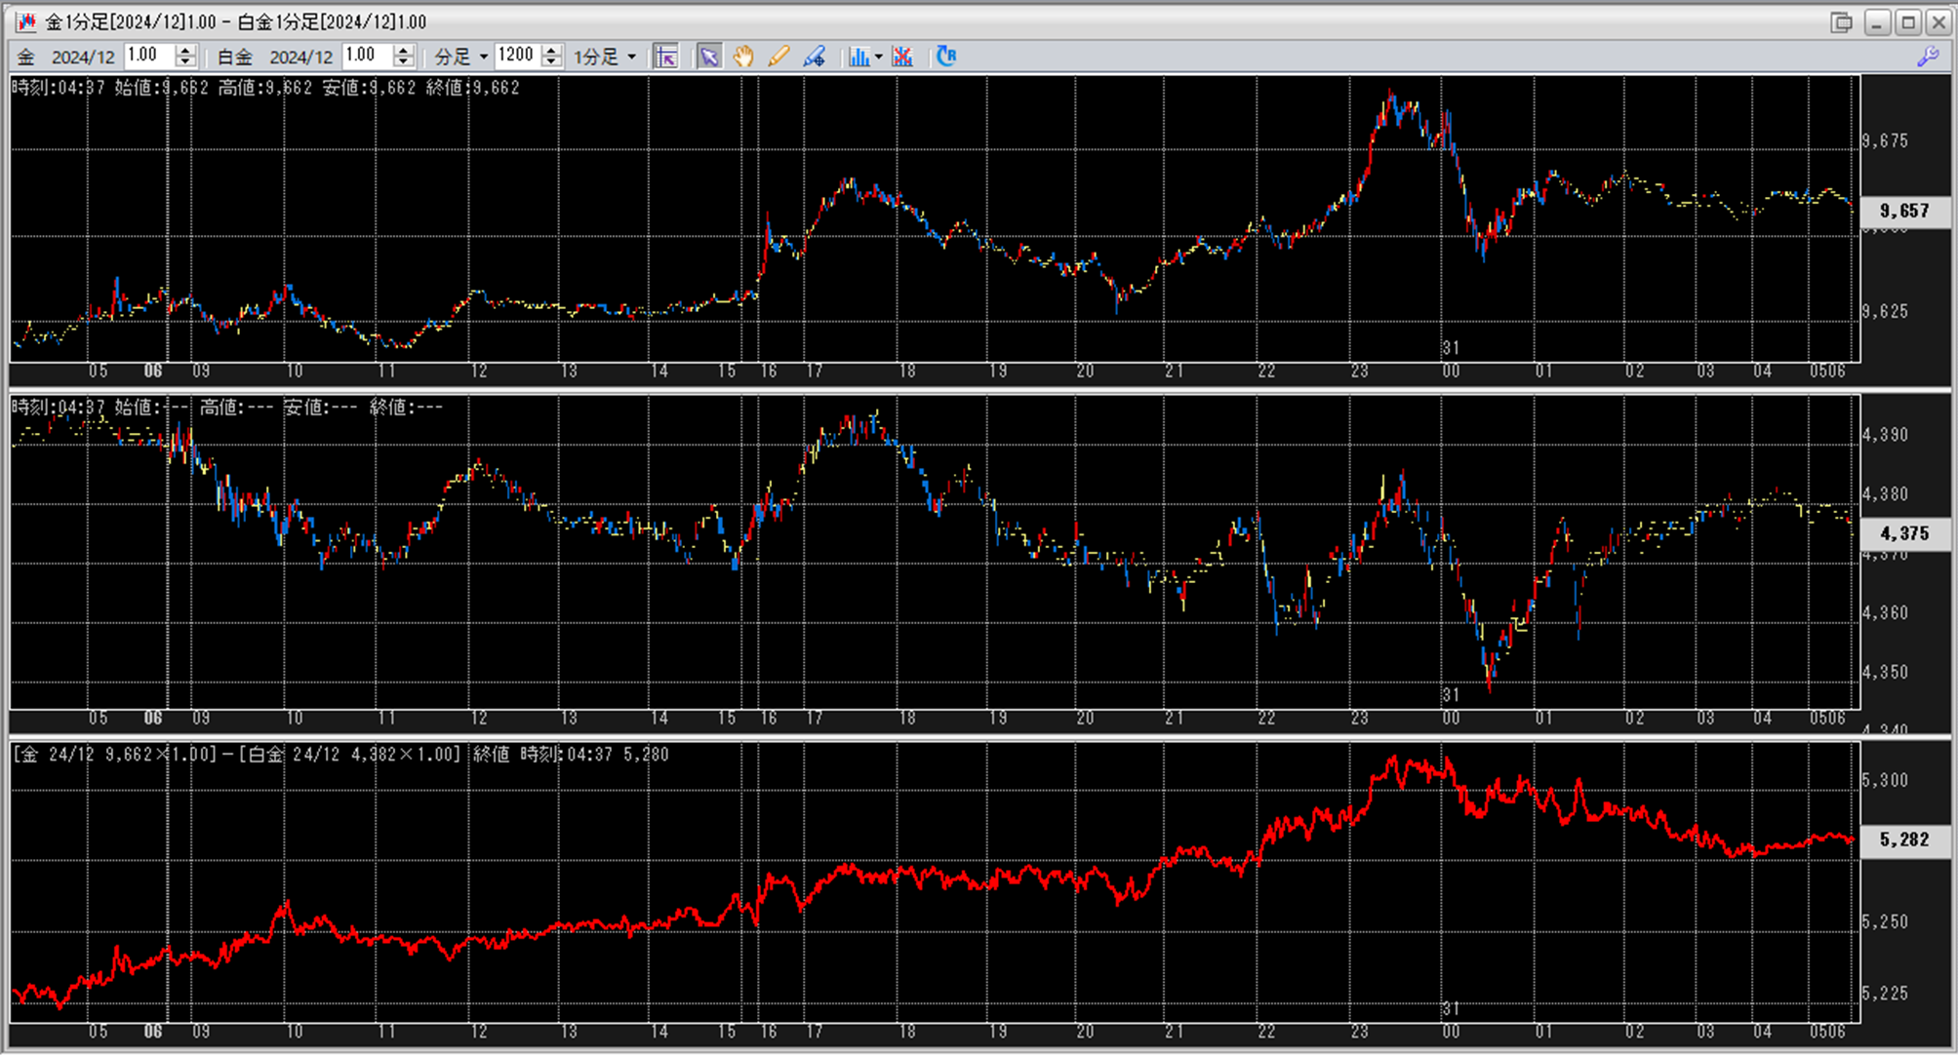Open the indicator icon dropdown arrow
Image resolution: width=1958 pixels, height=1056 pixels.
pos(878,57)
